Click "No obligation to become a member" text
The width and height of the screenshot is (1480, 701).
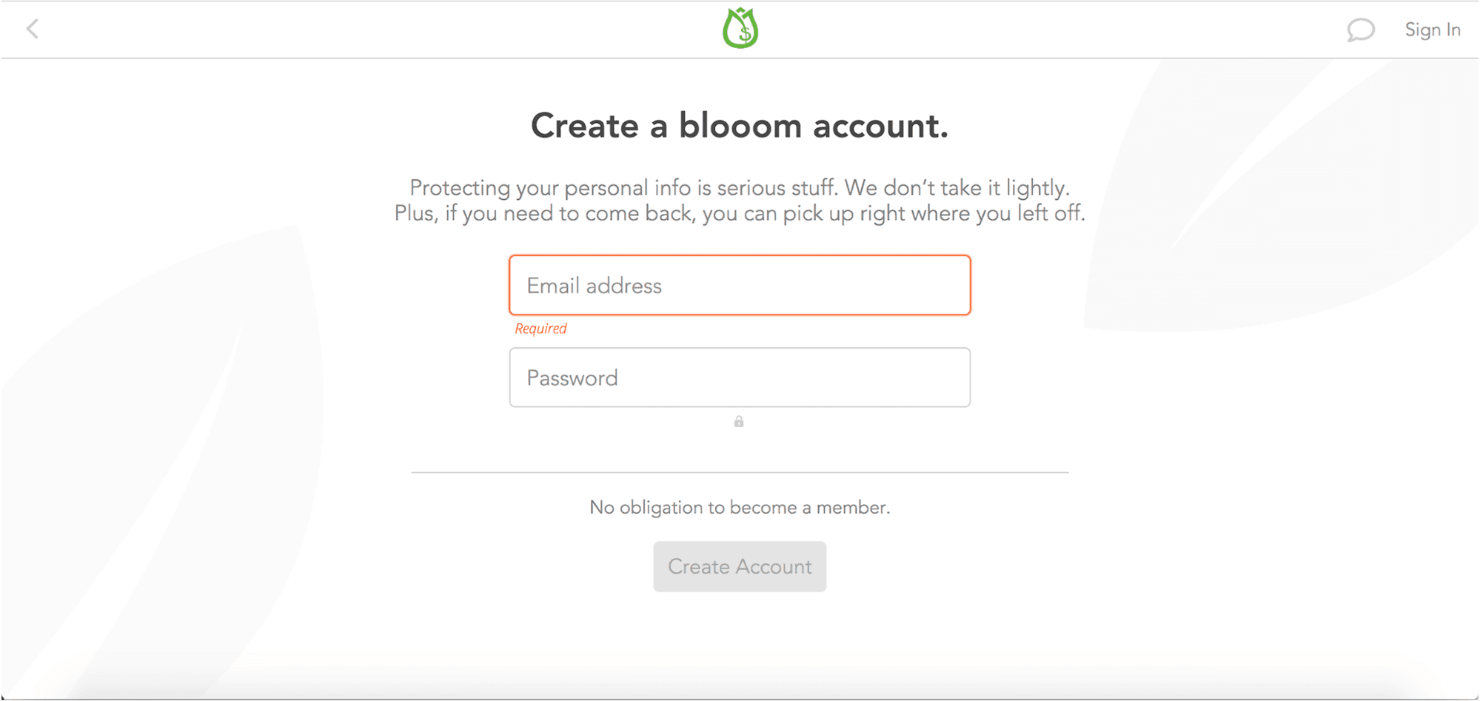tap(740, 508)
